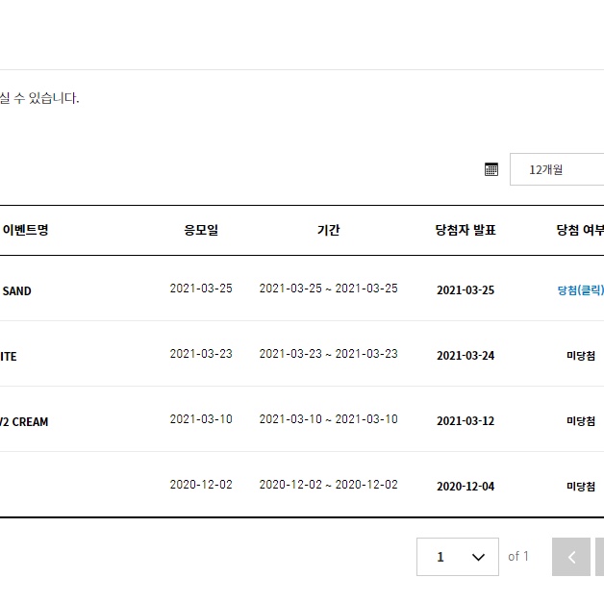This screenshot has height=603, width=604.
Task: Click the 미당첨 status in the 2020-12-02 row
Action: click(581, 487)
